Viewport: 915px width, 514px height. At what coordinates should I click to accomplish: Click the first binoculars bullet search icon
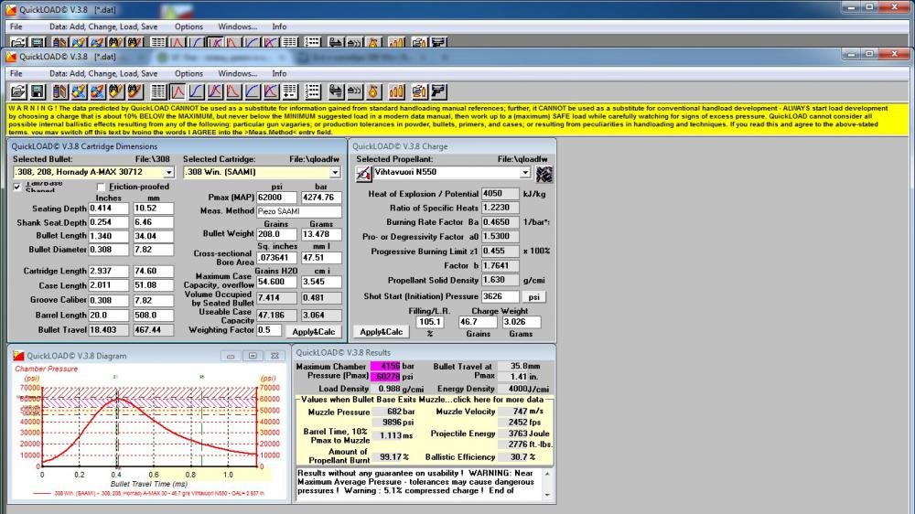(x=116, y=91)
